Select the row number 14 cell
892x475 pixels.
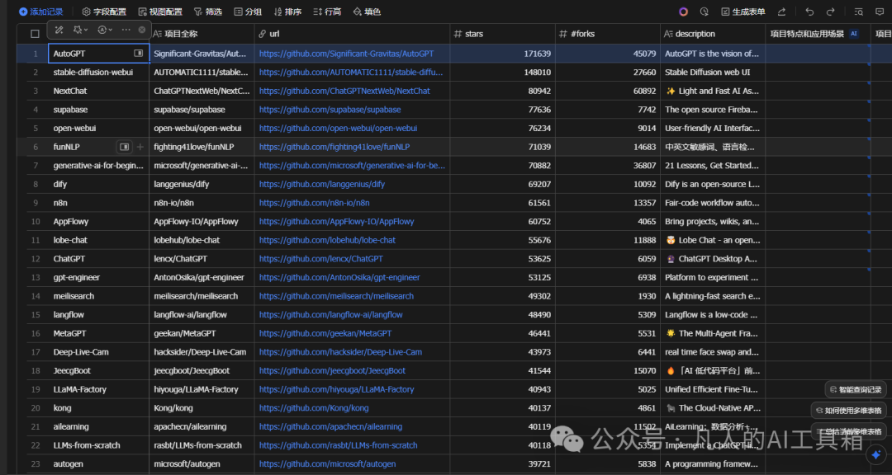[36, 296]
